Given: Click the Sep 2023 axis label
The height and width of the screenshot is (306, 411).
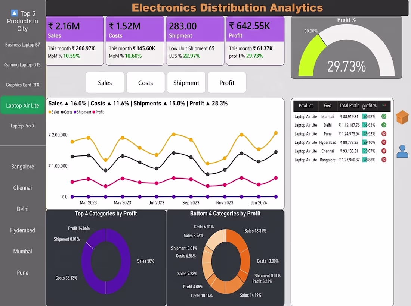Looking at the screenshot, I should [191, 203].
